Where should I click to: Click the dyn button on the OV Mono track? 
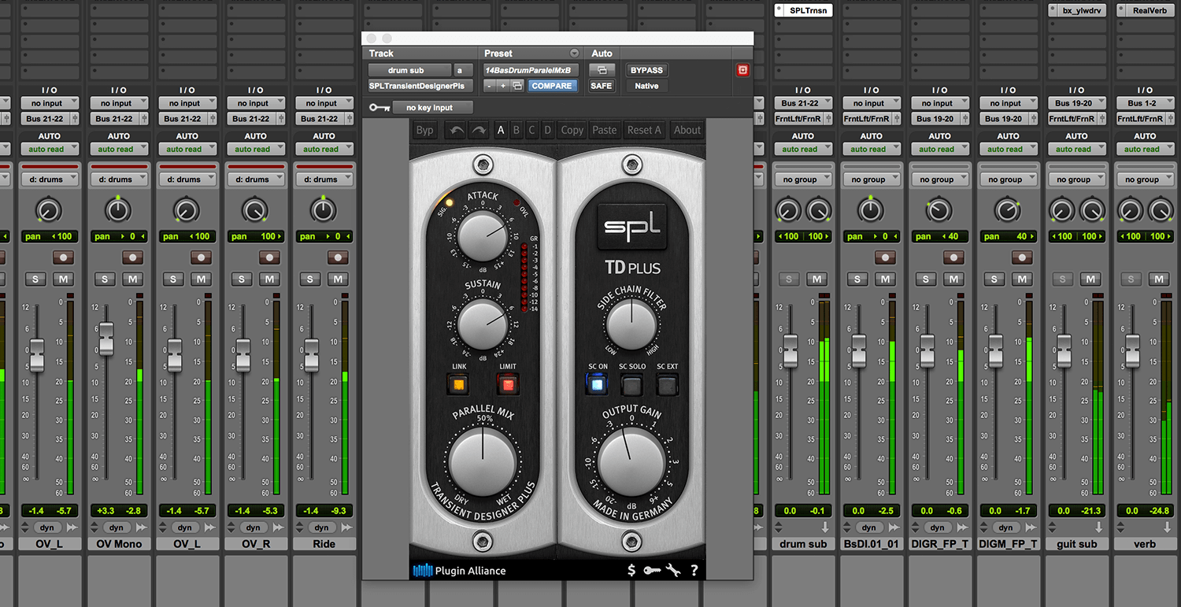point(116,527)
